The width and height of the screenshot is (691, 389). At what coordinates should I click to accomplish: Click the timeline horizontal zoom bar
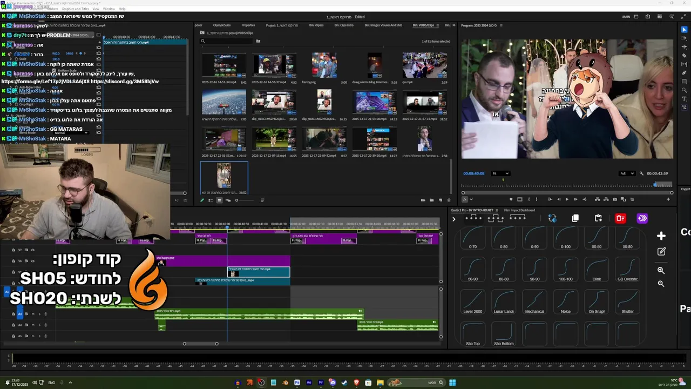200,344
